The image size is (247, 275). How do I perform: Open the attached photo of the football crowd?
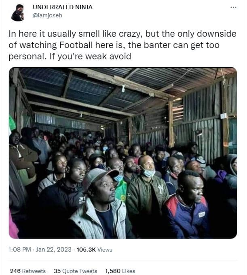[123, 153]
